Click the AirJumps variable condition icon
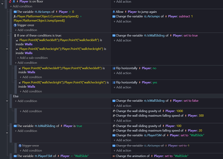Viewport: 223px width, 159px height. 15,12
